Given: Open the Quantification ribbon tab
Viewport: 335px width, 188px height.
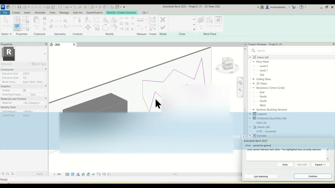Looking at the screenshot, I should point(94,13).
